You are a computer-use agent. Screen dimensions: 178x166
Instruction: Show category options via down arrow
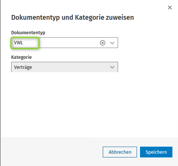click(112, 67)
